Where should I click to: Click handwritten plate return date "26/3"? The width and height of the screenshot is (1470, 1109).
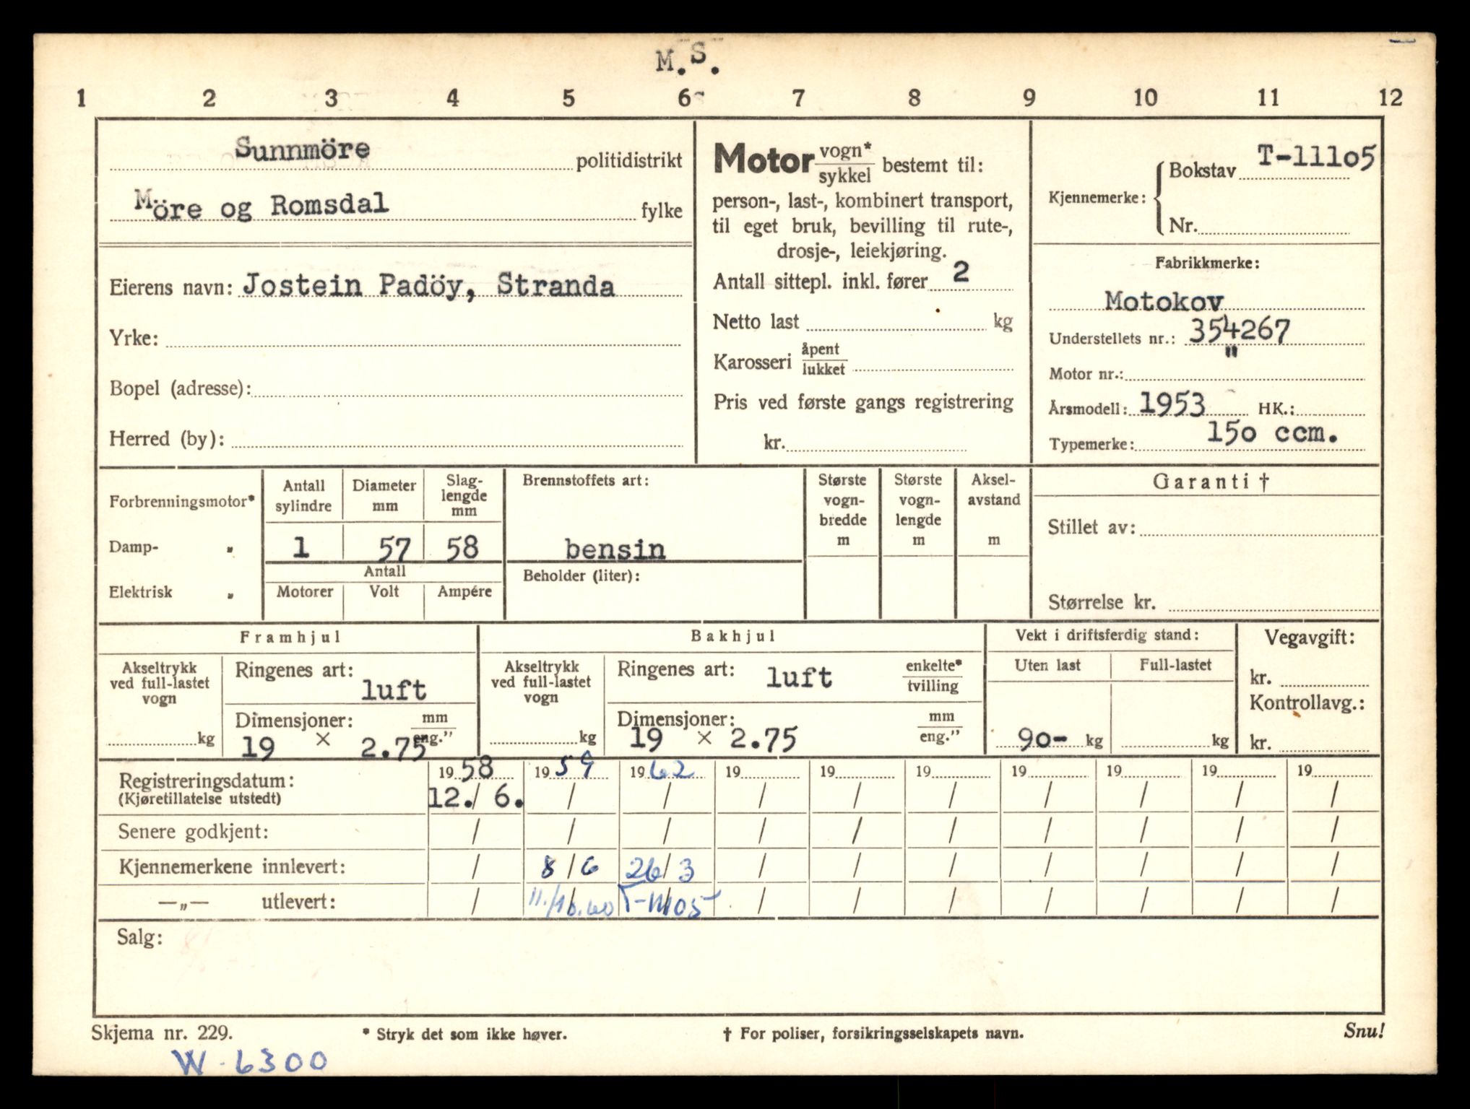click(x=660, y=869)
